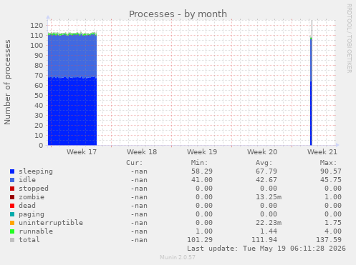
Task: Click the 'paging' legend label
Action: tap(32, 214)
